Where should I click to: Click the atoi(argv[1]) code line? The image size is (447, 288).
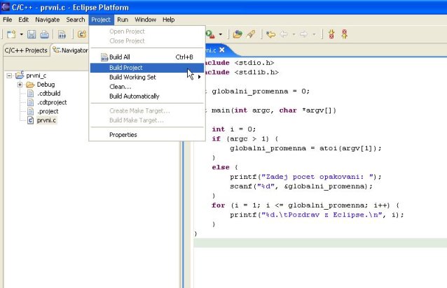305,148
